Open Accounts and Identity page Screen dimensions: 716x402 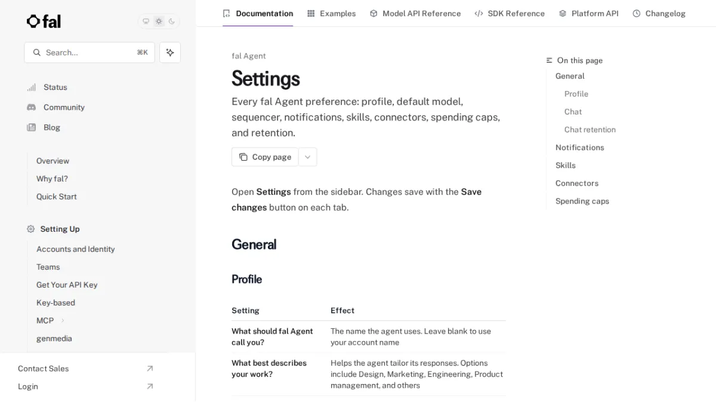pyautogui.click(x=75, y=249)
